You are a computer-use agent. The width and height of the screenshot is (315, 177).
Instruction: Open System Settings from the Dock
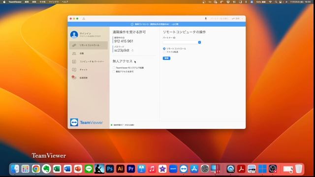205,169
